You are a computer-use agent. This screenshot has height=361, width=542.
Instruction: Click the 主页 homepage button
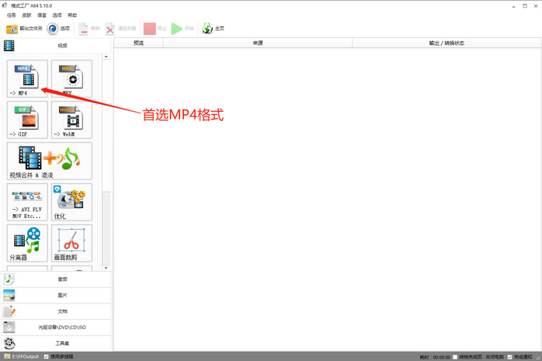coord(214,29)
